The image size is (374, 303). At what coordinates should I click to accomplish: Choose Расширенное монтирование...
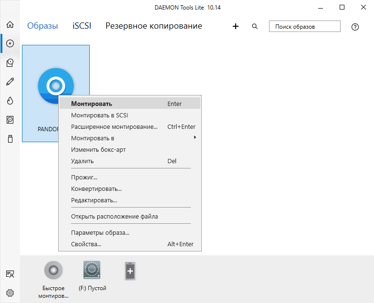pyautogui.click(x=130, y=127)
